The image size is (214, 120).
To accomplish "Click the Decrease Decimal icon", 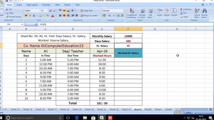I will pyautogui.click(x=122, y=16).
